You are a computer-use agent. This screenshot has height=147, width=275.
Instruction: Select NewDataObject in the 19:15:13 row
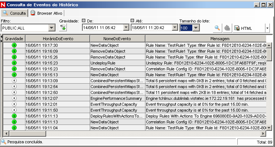(117, 75)
